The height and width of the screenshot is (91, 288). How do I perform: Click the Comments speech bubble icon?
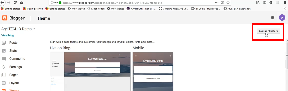point(4,59)
